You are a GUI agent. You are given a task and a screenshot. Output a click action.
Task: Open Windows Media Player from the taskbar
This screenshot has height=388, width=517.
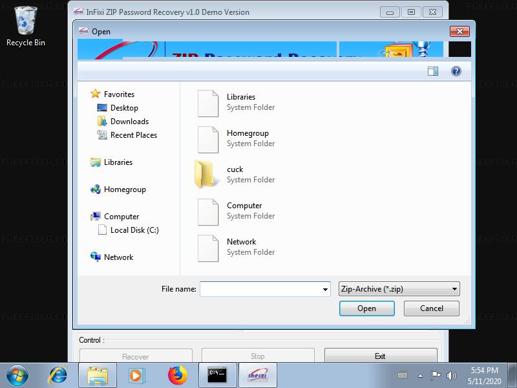(x=136, y=376)
